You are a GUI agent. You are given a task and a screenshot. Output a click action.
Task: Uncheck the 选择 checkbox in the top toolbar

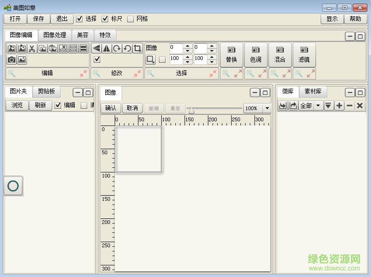79,19
